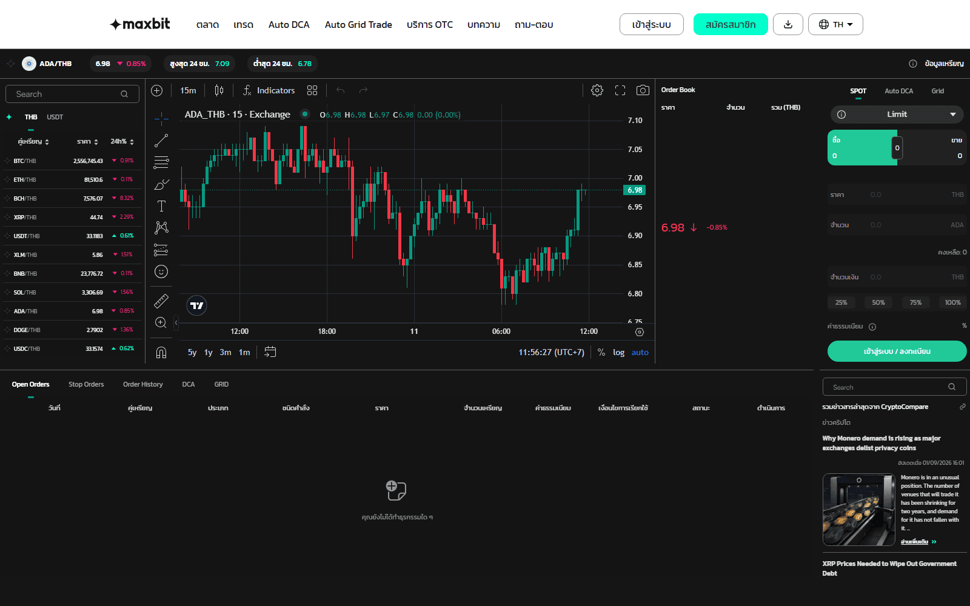
Task: Open the Auto Grid Trade menu
Action: [358, 25]
